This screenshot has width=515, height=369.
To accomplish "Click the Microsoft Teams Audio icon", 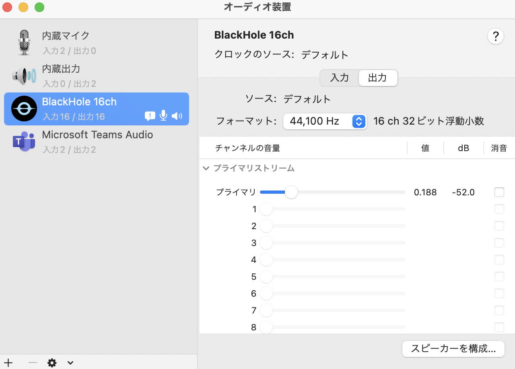I will tap(24, 141).
